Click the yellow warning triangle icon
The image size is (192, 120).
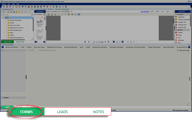tap(173, 12)
